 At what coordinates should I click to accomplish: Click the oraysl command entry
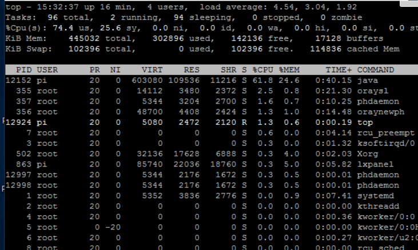[x=373, y=91]
